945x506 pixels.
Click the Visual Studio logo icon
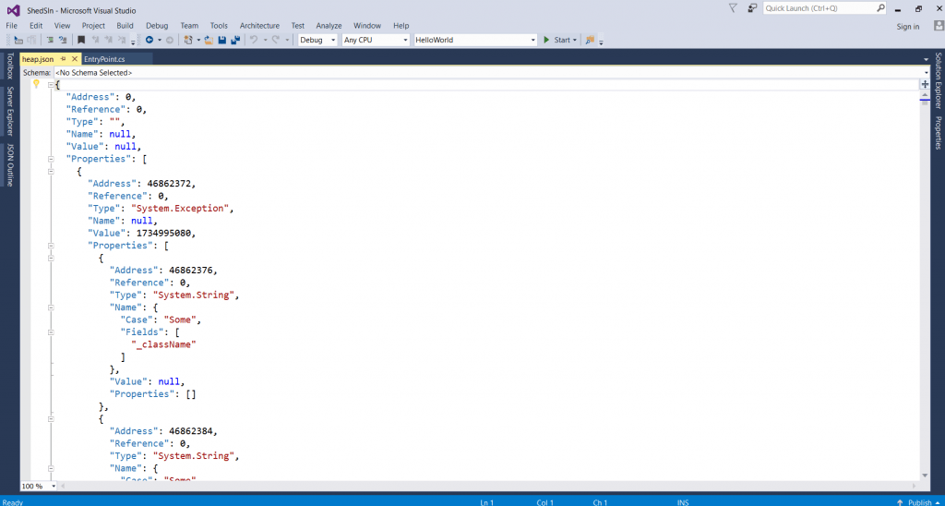point(14,10)
